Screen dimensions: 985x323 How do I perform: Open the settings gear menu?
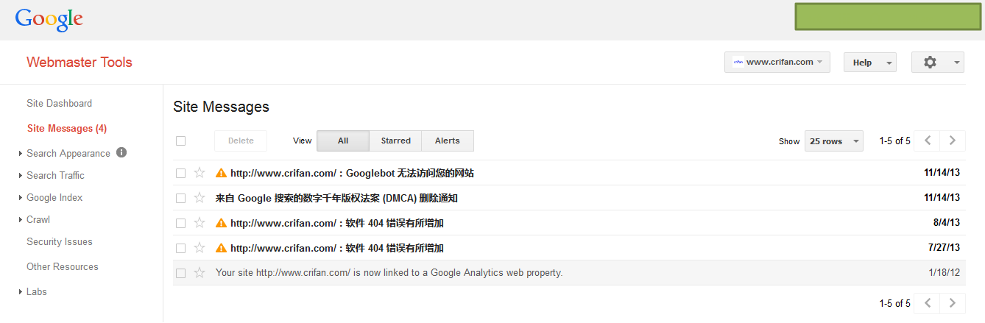click(x=936, y=63)
